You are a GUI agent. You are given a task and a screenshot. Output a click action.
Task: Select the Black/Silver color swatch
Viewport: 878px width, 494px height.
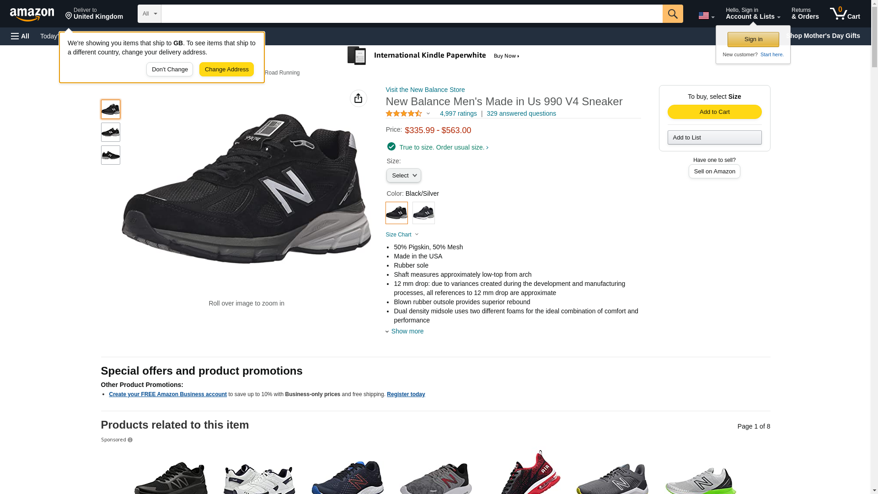(x=396, y=213)
